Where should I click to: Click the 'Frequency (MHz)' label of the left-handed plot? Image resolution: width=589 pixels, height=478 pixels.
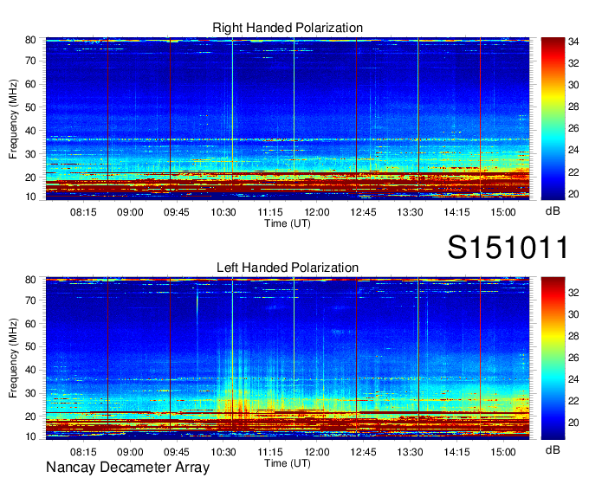tap(13, 358)
